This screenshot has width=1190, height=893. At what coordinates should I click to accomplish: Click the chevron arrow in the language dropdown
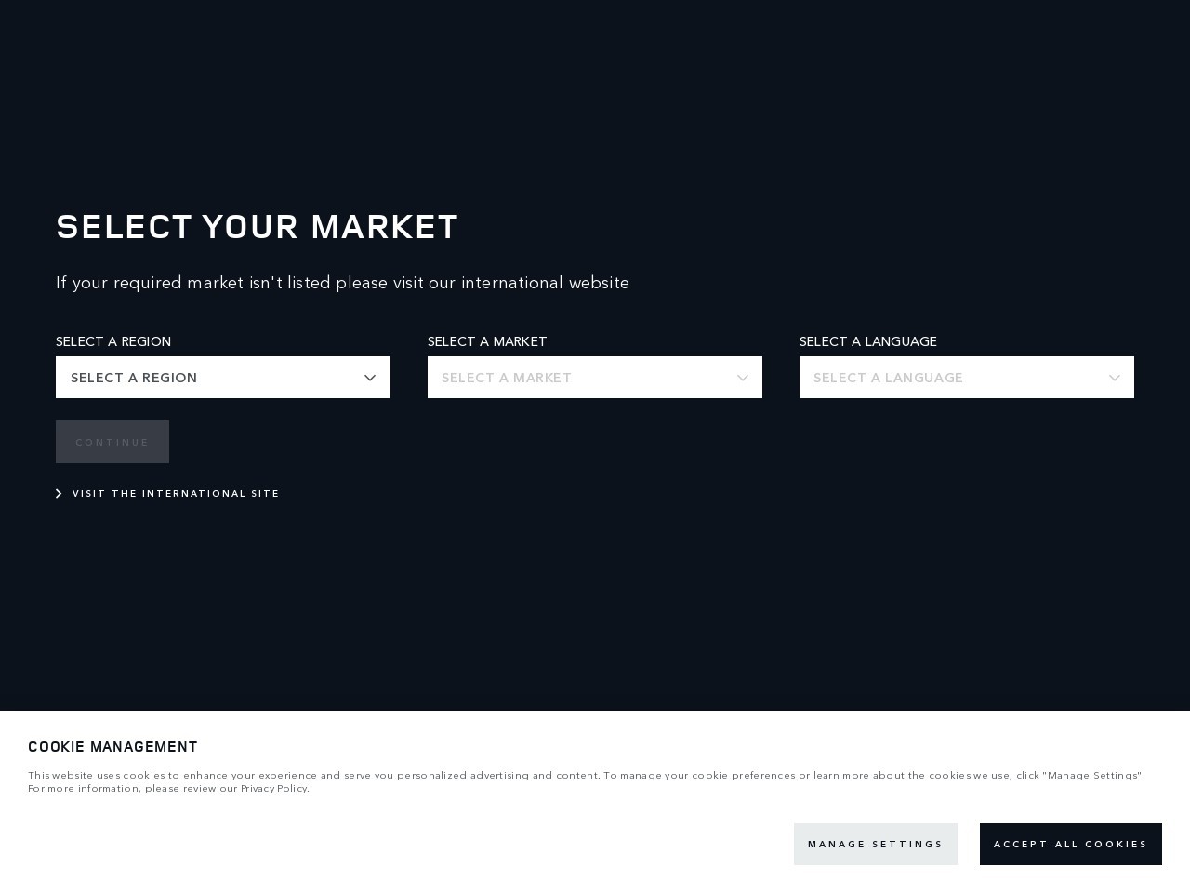[1114, 378]
